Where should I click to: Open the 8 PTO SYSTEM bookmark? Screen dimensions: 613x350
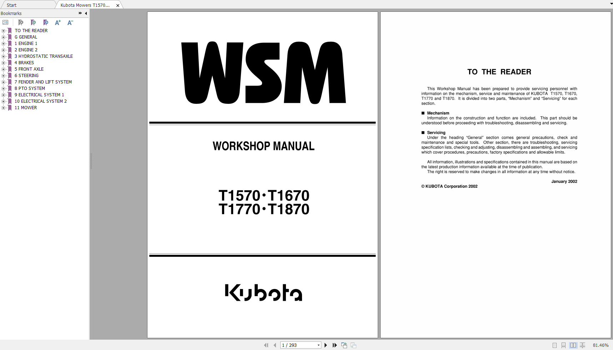pyautogui.click(x=30, y=88)
